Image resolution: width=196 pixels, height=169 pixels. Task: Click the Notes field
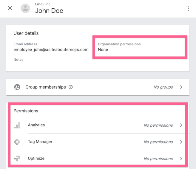point(18,60)
